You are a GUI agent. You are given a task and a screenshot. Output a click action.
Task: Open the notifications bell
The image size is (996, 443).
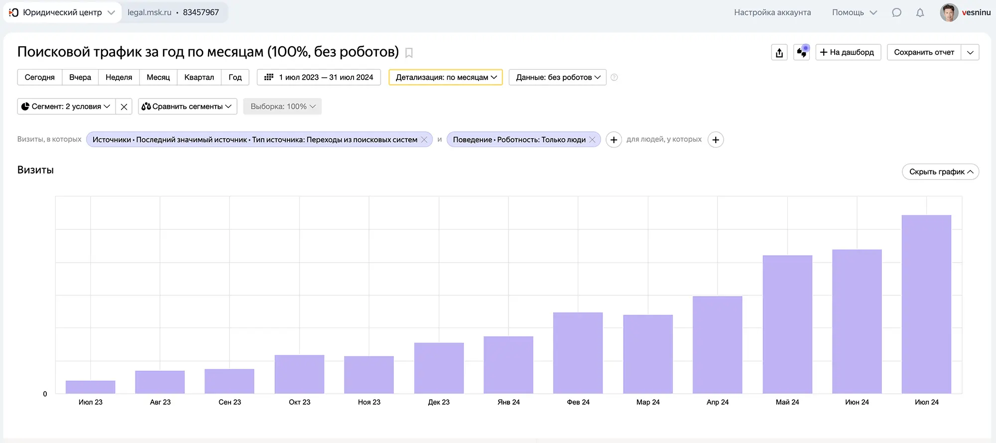pyautogui.click(x=920, y=12)
